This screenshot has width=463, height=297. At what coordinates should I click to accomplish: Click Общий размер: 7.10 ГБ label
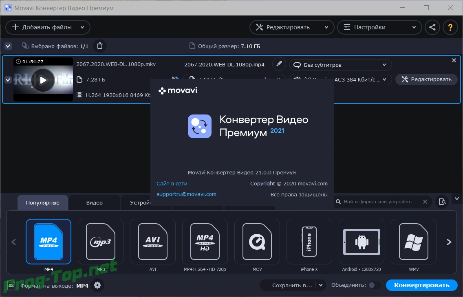tap(229, 46)
